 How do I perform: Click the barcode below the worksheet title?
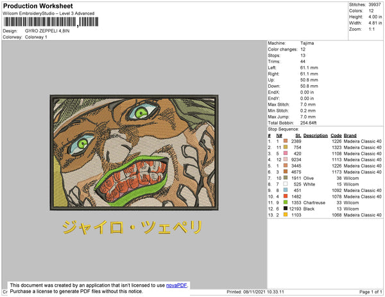coord(51,22)
